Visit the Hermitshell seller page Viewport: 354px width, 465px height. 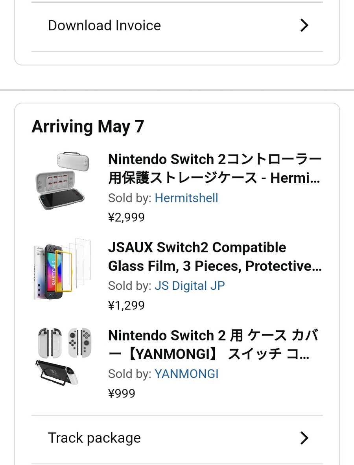point(186,198)
